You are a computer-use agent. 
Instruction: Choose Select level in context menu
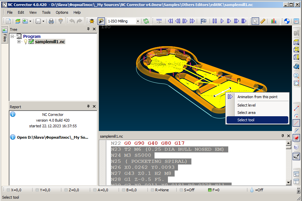point(257,105)
